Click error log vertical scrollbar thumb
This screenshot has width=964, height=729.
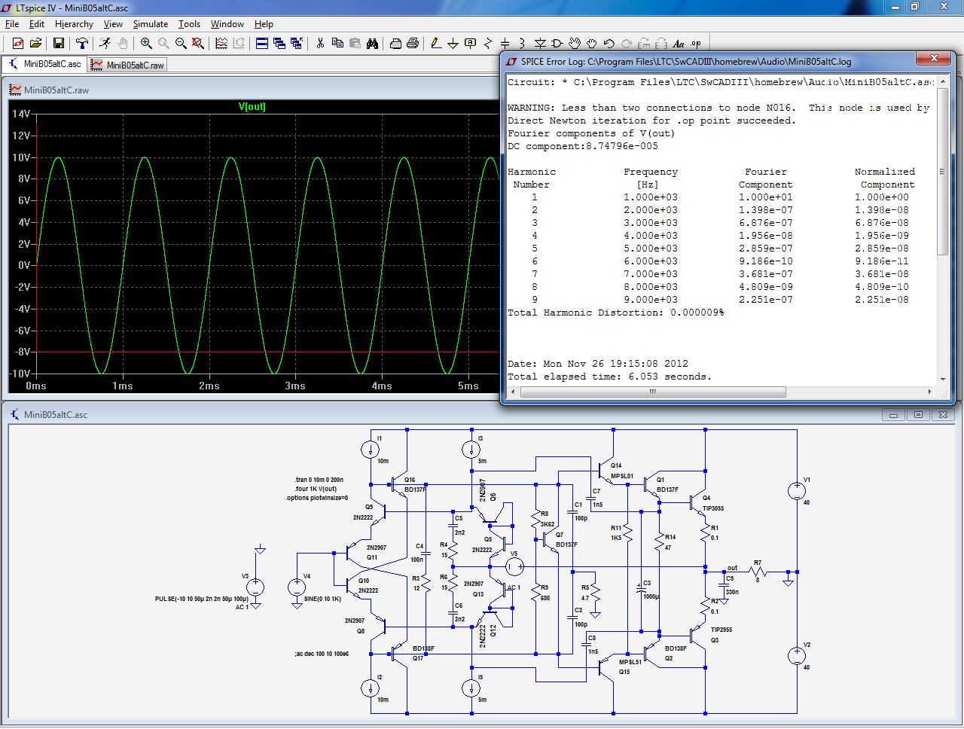point(943,172)
